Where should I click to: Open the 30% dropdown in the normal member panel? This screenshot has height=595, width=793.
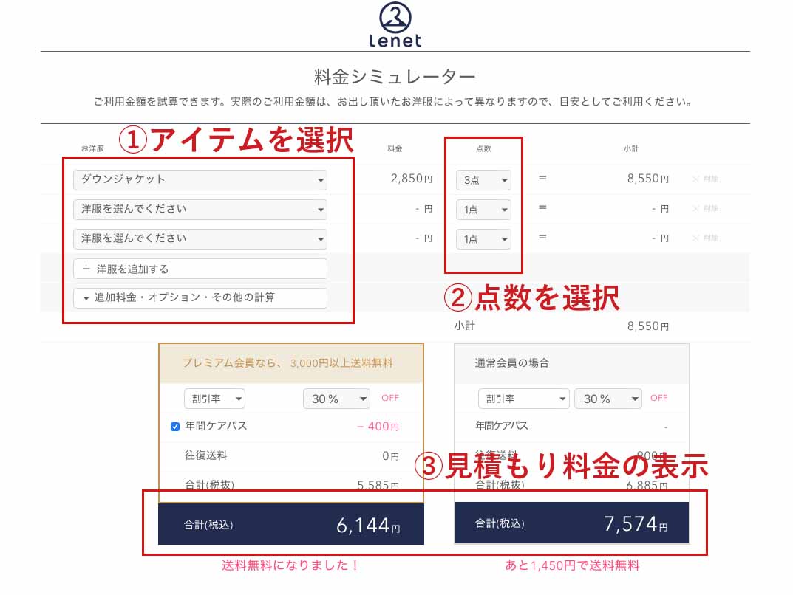tap(608, 398)
